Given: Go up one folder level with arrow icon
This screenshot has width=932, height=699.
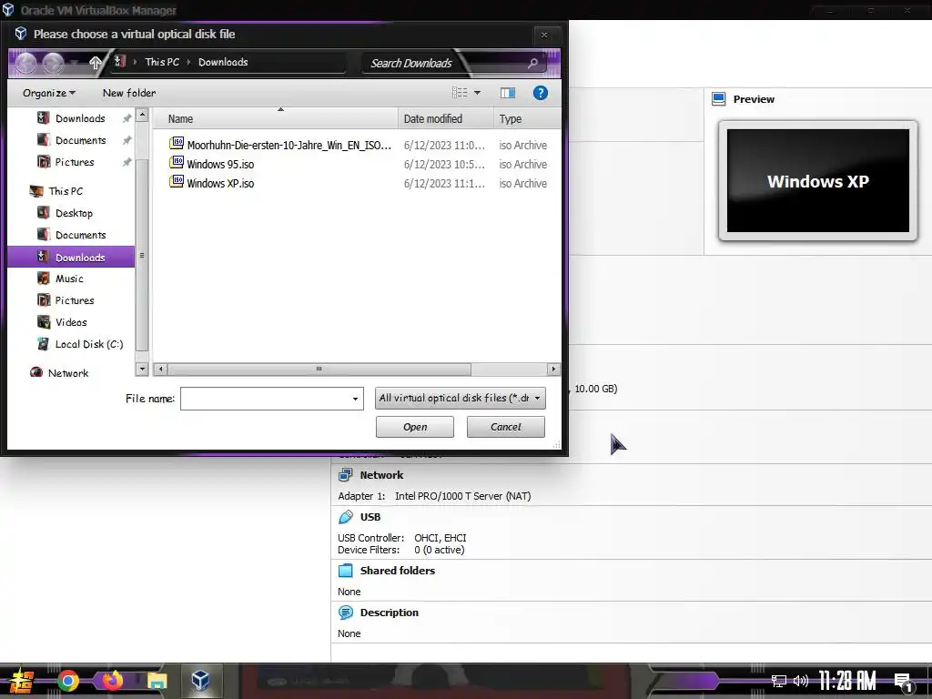Looking at the screenshot, I should 95,62.
